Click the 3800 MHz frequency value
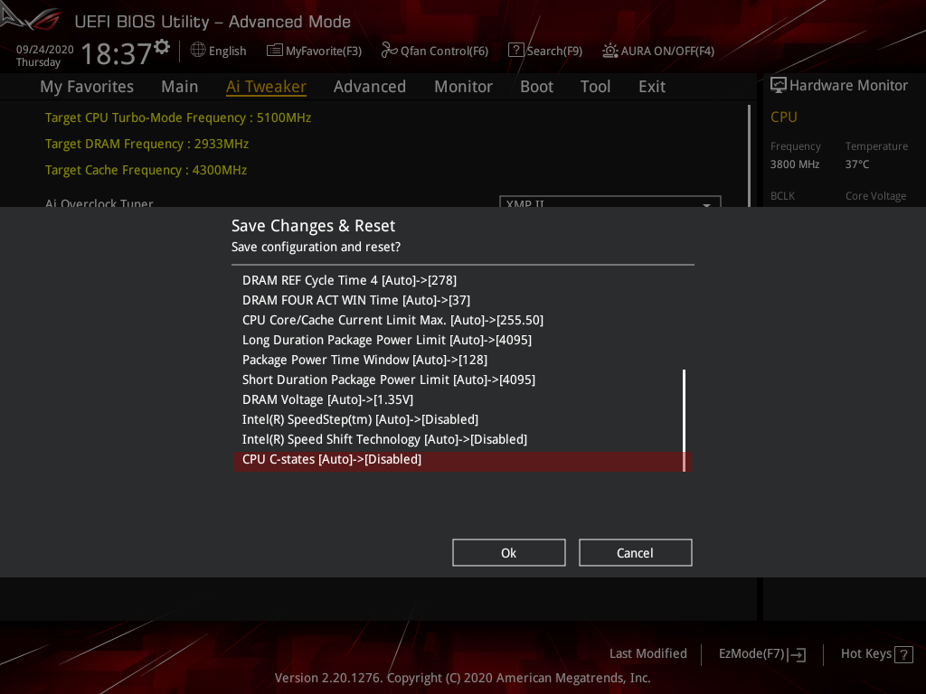Image resolution: width=926 pixels, height=694 pixels. pos(795,164)
